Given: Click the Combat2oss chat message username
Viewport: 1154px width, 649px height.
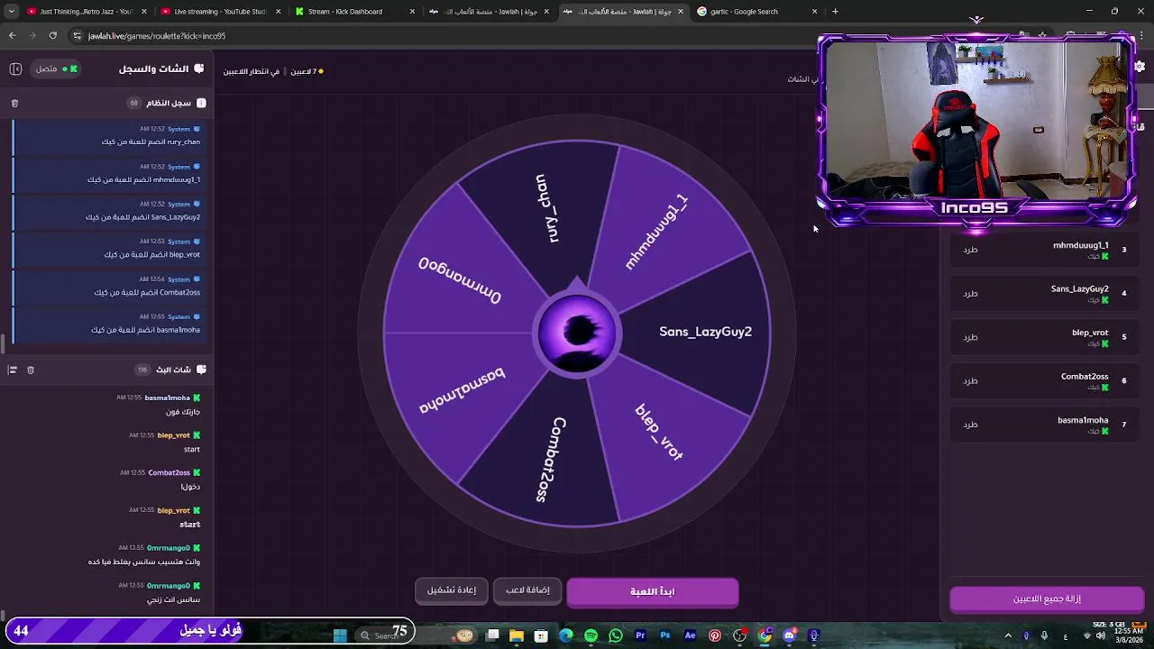Looking at the screenshot, I should tap(169, 472).
